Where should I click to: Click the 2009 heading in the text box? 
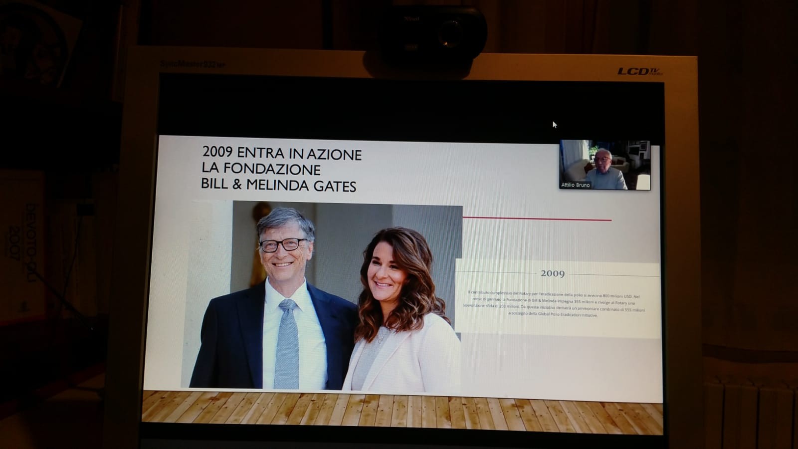553,273
